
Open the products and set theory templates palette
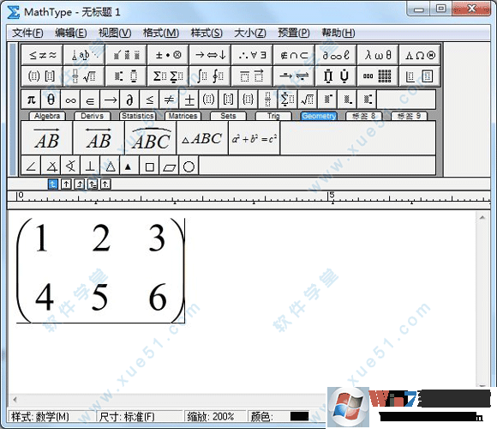tap(336, 76)
